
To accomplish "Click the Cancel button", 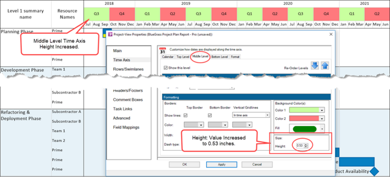I will [x=257, y=164].
